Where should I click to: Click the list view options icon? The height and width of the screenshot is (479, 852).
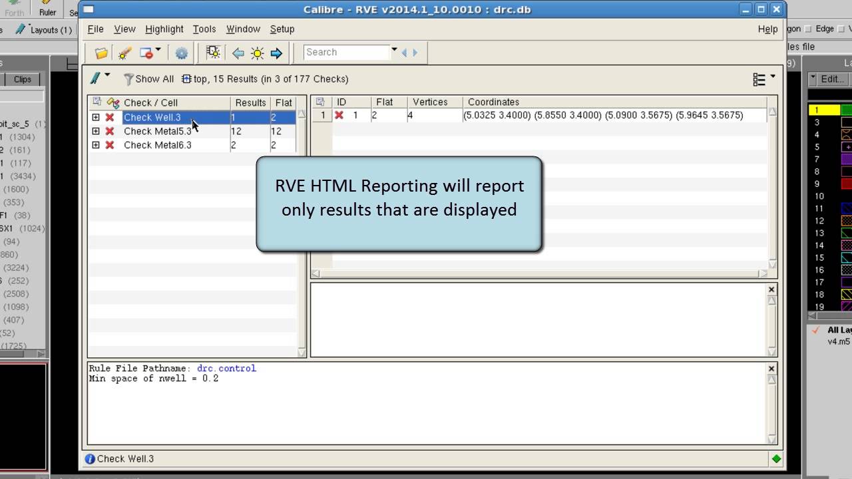759,79
